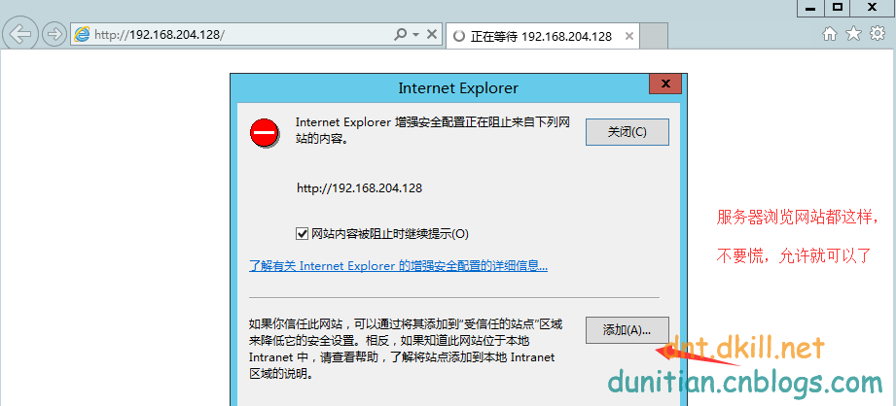The height and width of the screenshot is (406, 896).
Task: Click the 添加(A)... button
Action: pyautogui.click(x=627, y=330)
